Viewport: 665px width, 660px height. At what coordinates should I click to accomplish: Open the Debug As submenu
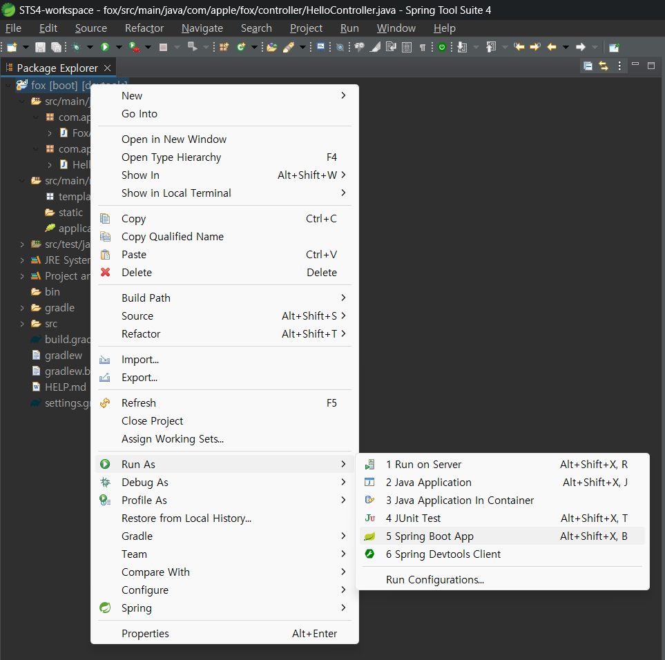pyautogui.click(x=225, y=483)
